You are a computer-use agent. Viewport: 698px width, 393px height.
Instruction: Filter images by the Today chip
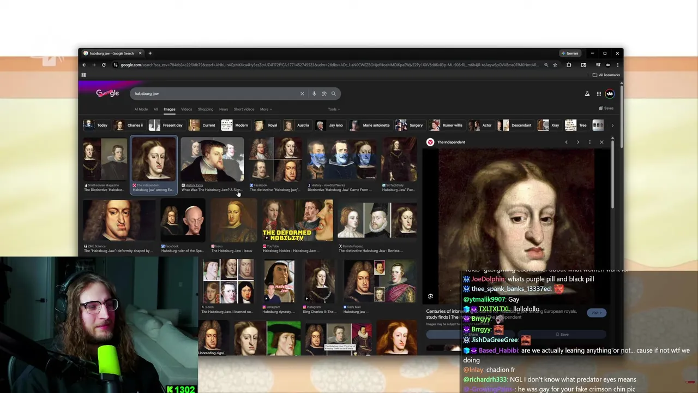click(x=96, y=125)
